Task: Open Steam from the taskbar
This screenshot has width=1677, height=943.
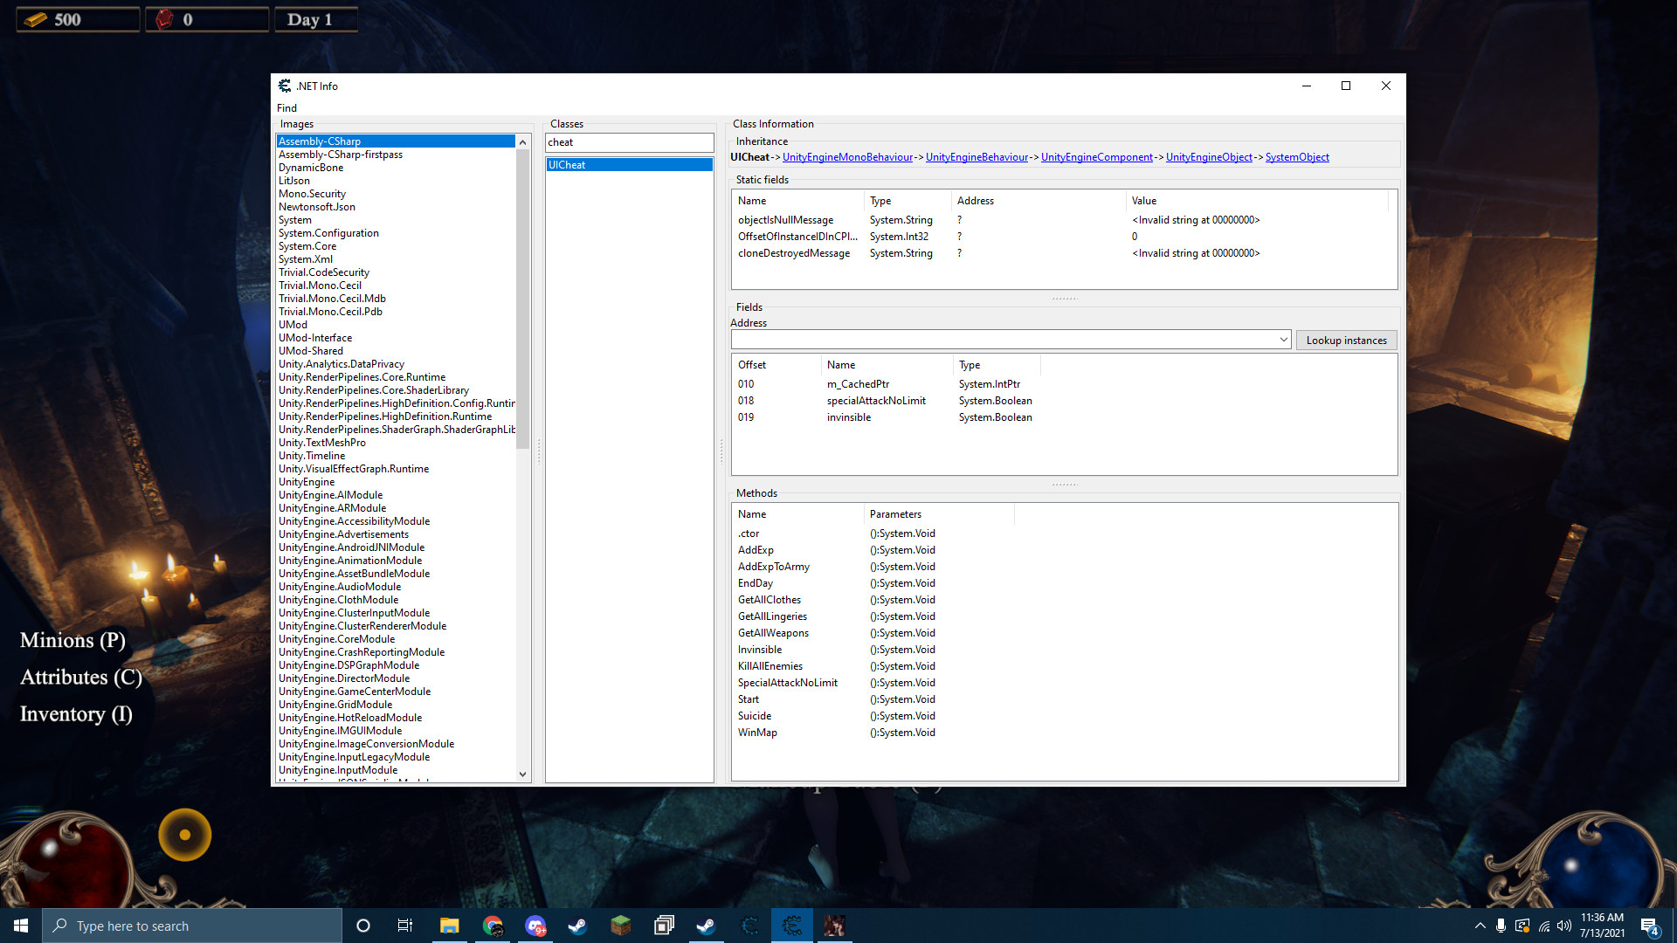Action: [576, 925]
